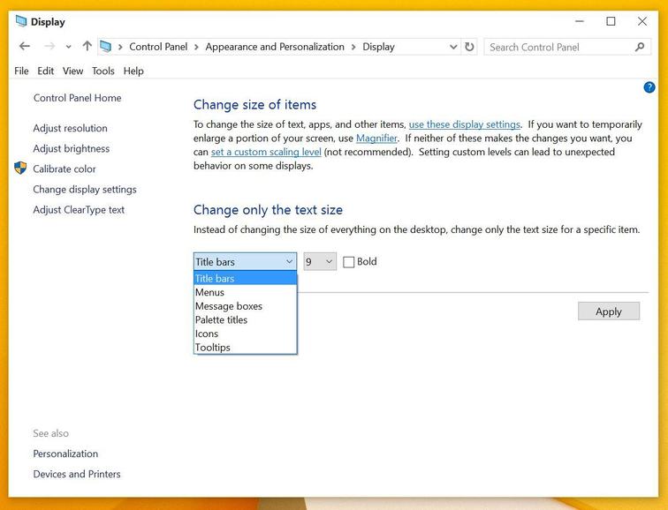The height and width of the screenshot is (510, 668).
Task: Open the View menu
Action: (x=72, y=71)
